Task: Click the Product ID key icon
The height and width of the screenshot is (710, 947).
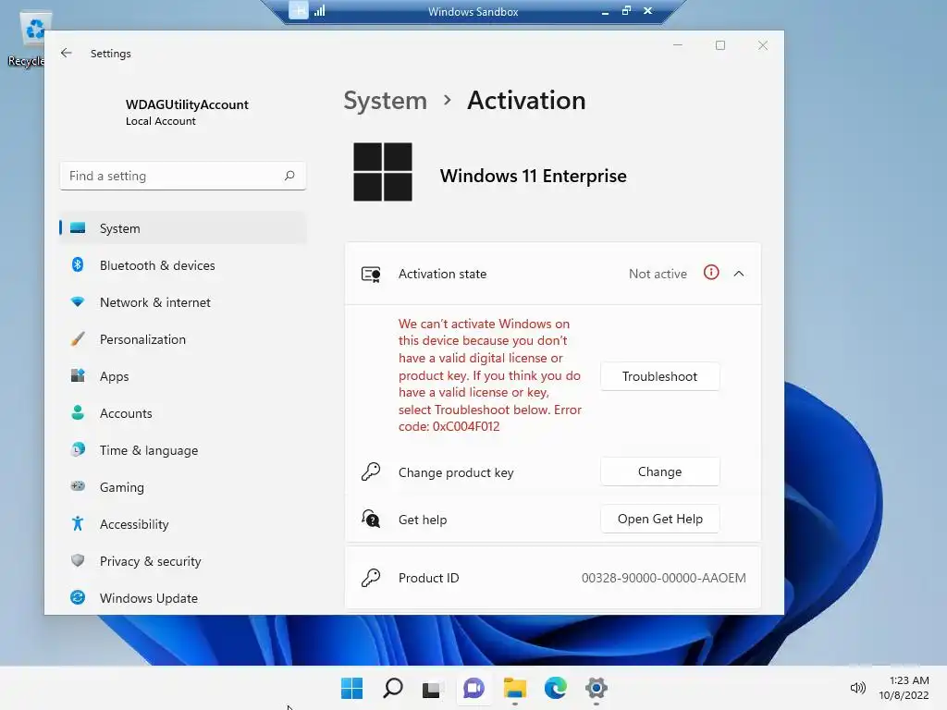Action: [x=371, y=578]
